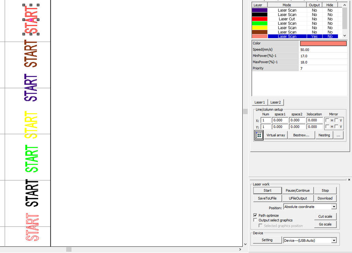352x253 pixels.
Task: Enable Output select graphics checkbox
Action: coord(255,220)
